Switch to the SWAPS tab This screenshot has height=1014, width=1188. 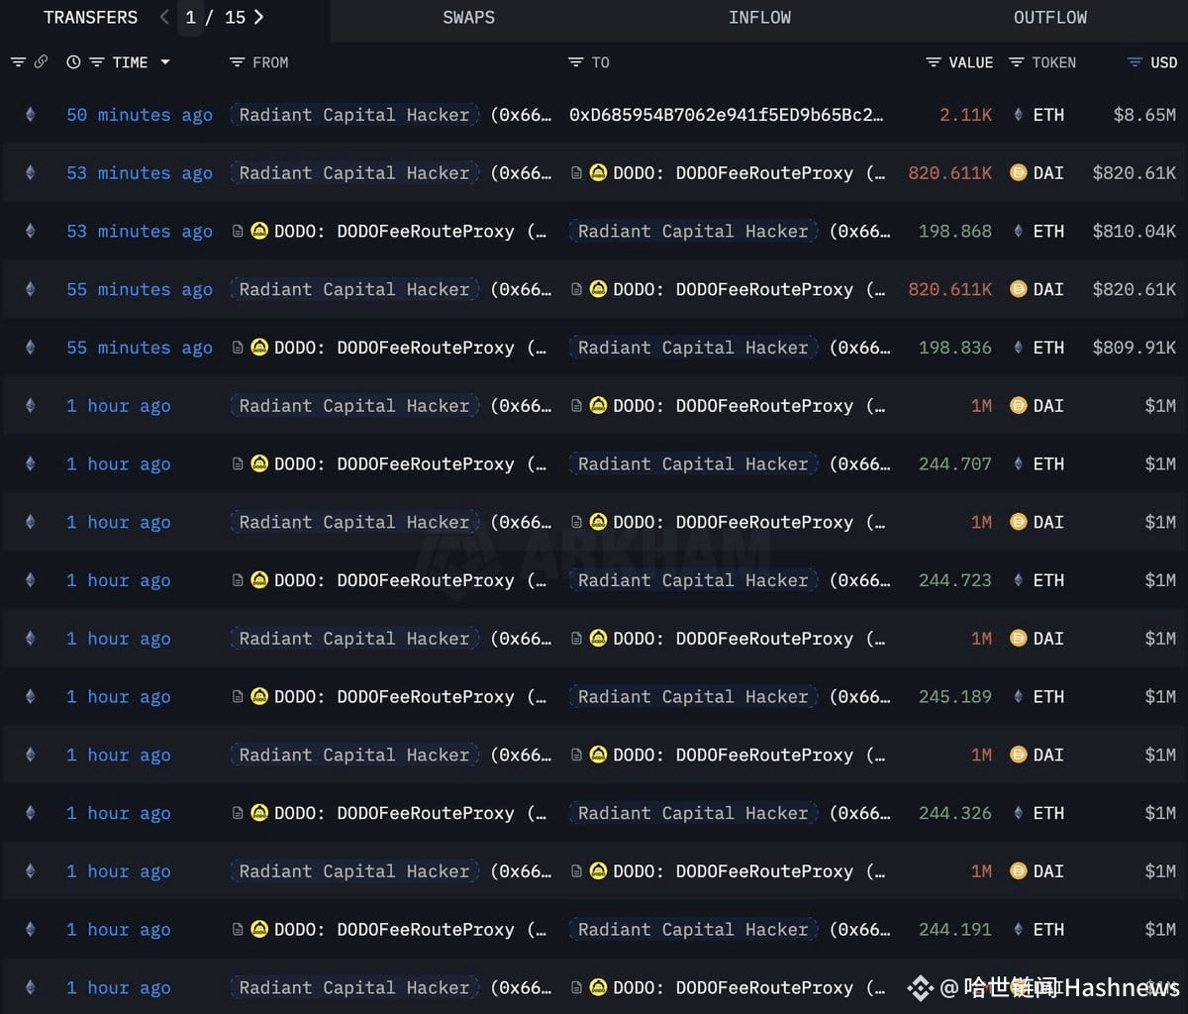[x=468, y=18]
